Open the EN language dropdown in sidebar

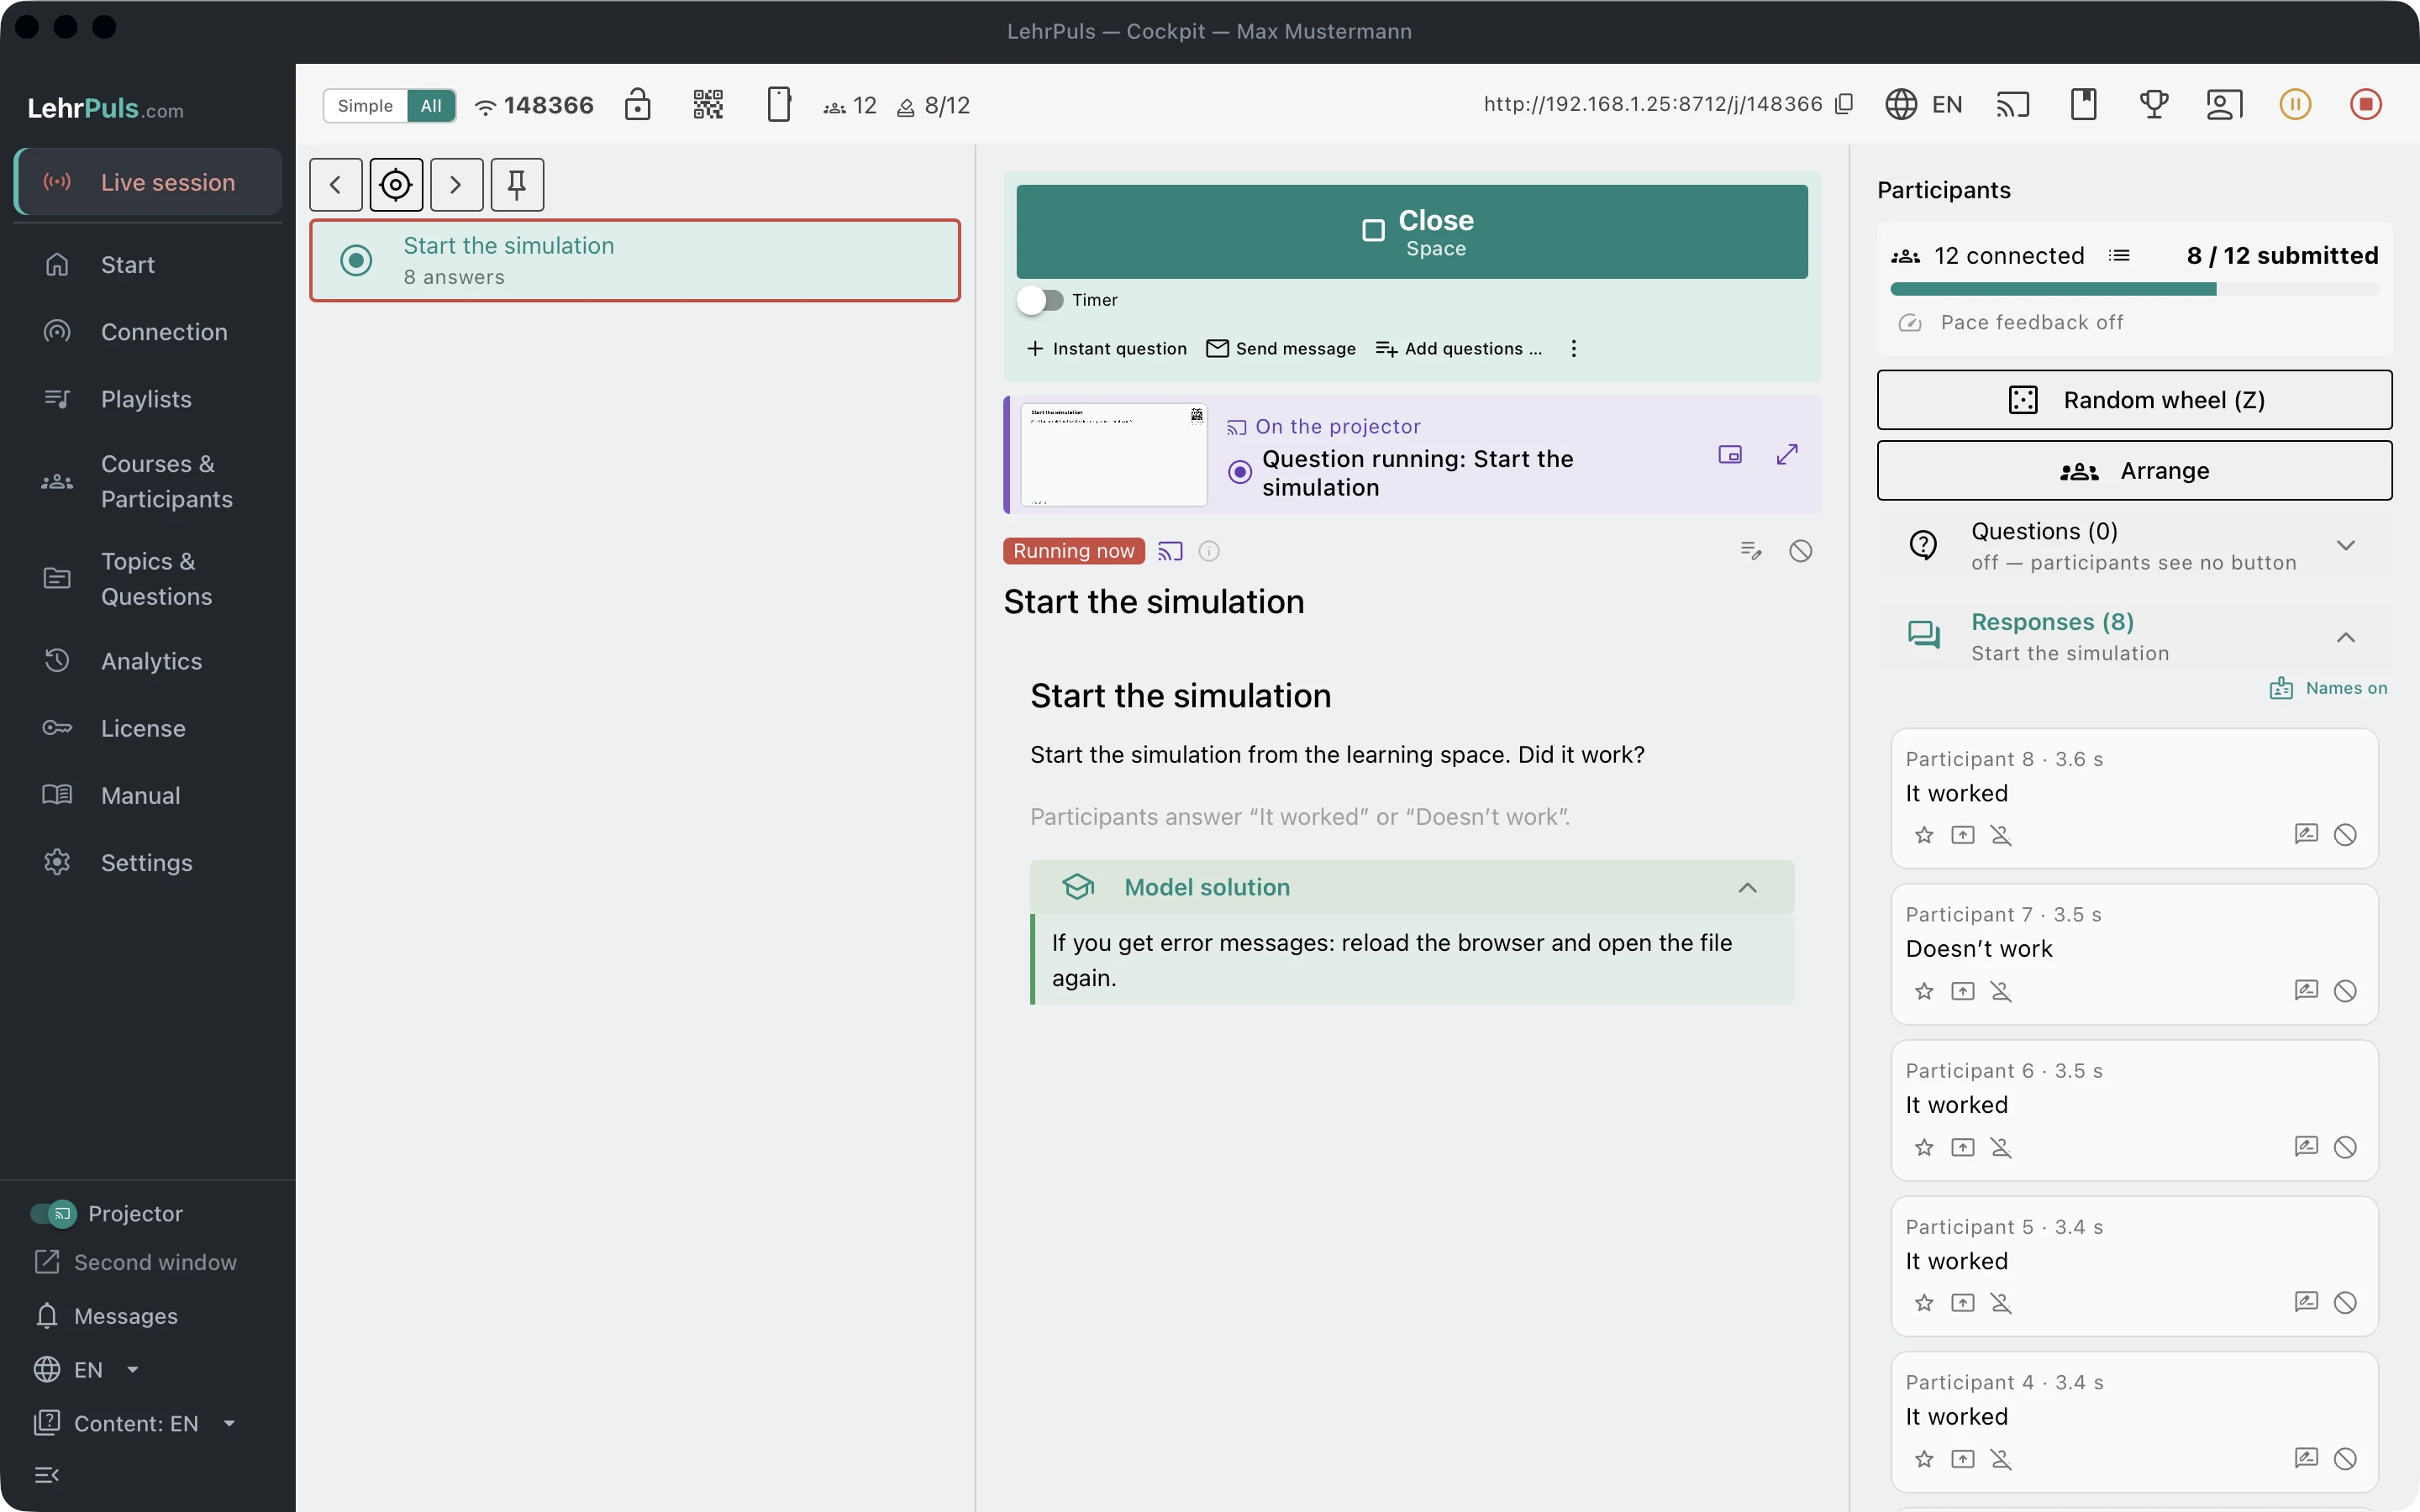pyautogui.click(x=86, y=1369)
